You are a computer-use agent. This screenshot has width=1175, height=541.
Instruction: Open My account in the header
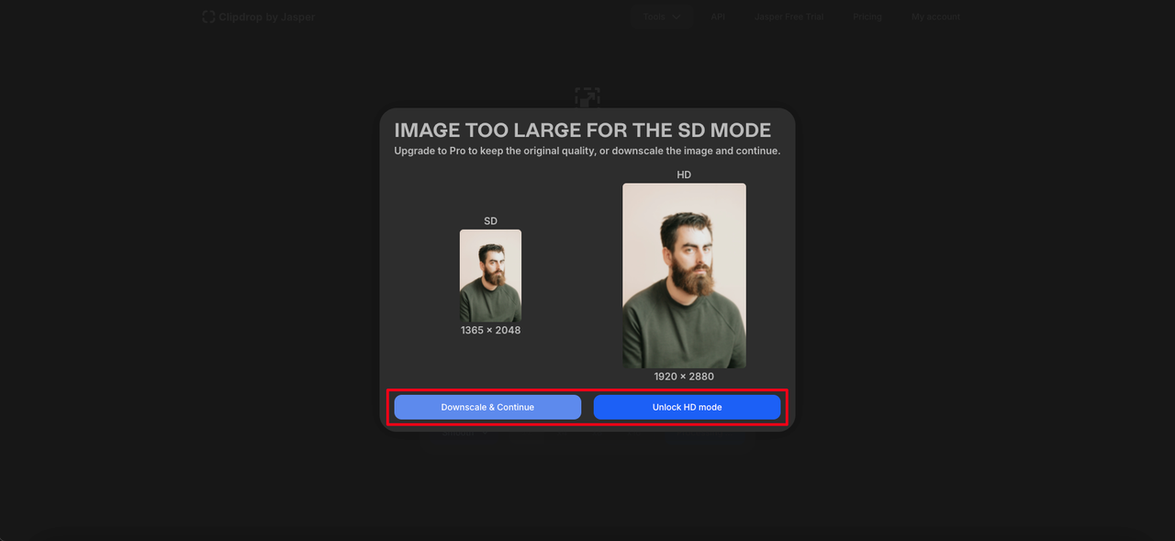coord(935,17)
